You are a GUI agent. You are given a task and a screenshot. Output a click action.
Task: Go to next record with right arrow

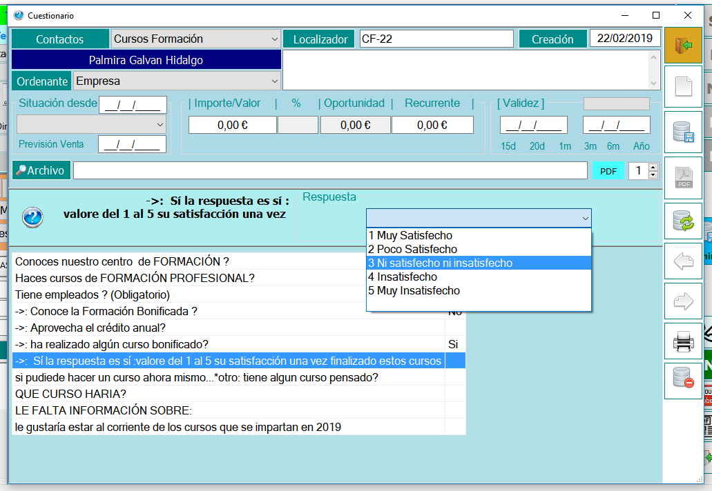683,301
